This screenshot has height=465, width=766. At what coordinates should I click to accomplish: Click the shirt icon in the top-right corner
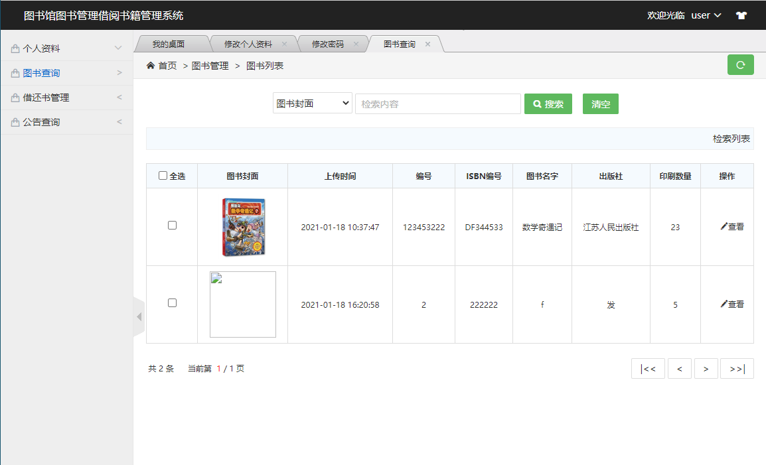(x=741, y=15)
